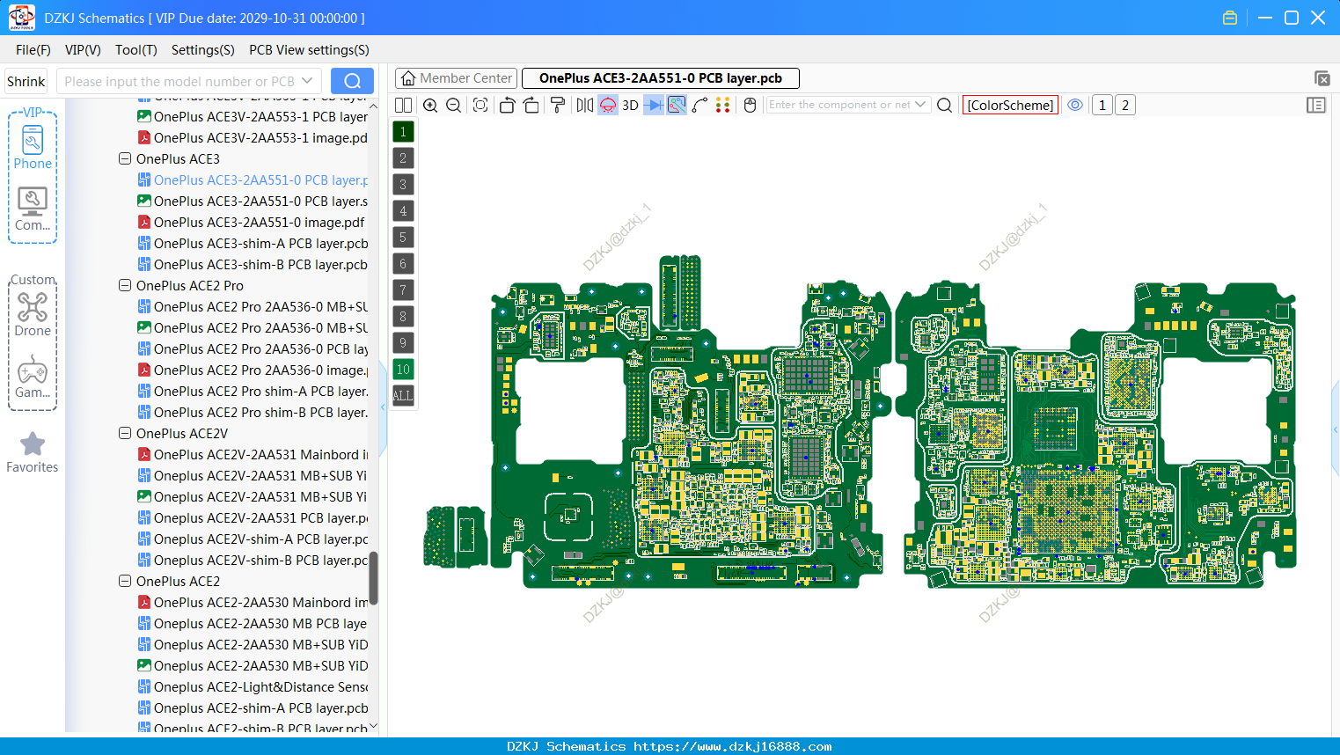Click the file tree scroll-up arrow

(x=373, y=106)
